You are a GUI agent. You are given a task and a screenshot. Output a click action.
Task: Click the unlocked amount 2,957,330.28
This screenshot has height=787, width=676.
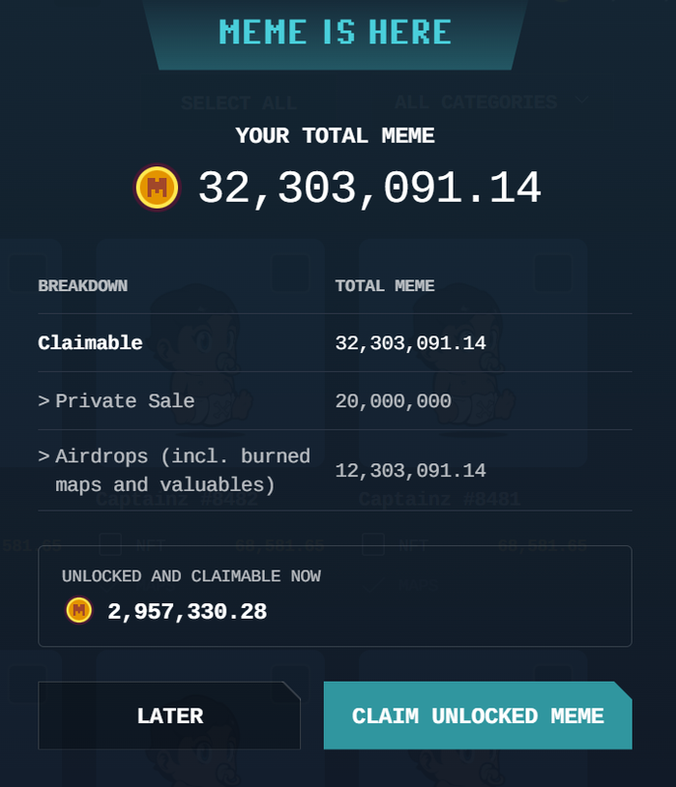187,612
